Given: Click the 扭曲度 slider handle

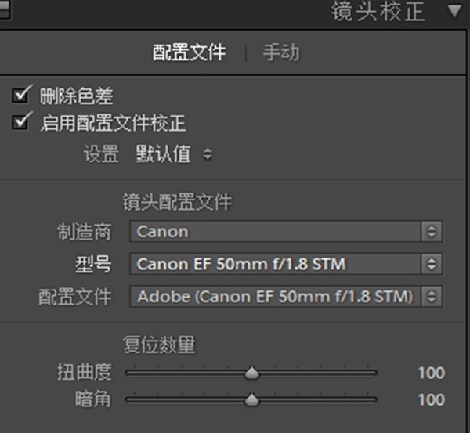Looking at the screenshot, I should pos(251,373).
